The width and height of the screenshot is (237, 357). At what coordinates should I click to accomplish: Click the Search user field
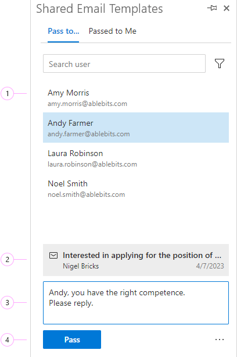[x=124, y=63]
